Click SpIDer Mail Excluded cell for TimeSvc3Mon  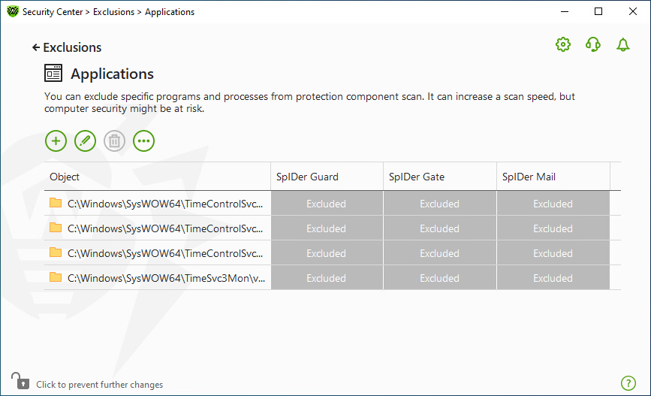point(553,277)
